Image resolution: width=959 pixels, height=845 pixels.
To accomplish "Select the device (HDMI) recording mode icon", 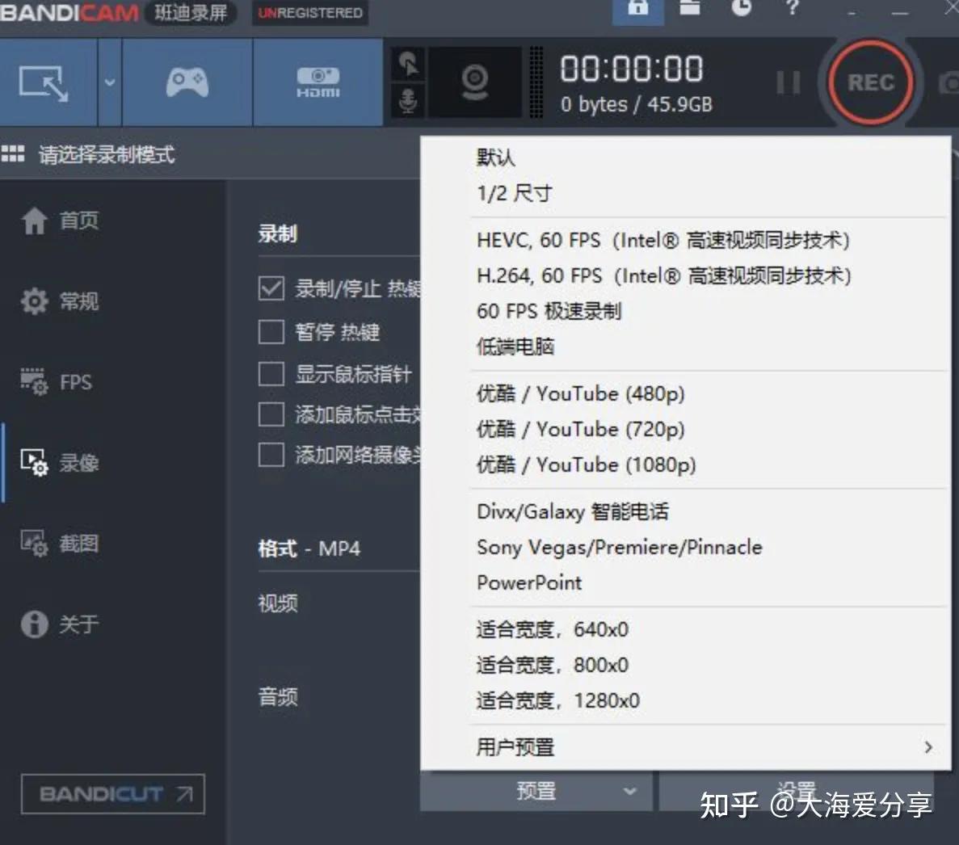I will tap(318, 82).
